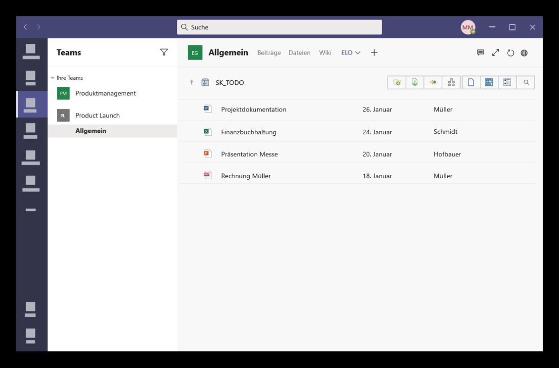Navigate forward with the right chevron
This screenshot has width=559, height=368.
(x=39, y=27)
